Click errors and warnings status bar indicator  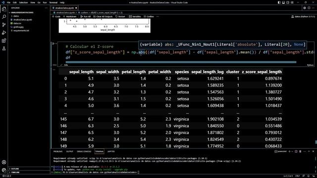6,176
